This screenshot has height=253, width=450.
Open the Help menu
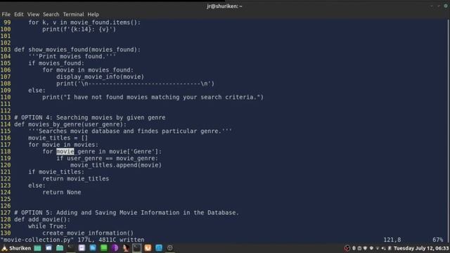click(93, 14)
